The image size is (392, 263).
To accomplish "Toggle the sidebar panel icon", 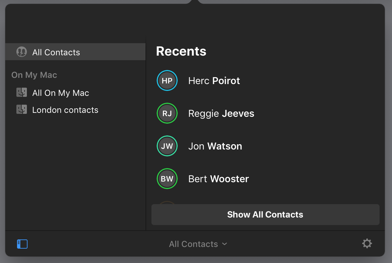I will (x=22, y=244).
